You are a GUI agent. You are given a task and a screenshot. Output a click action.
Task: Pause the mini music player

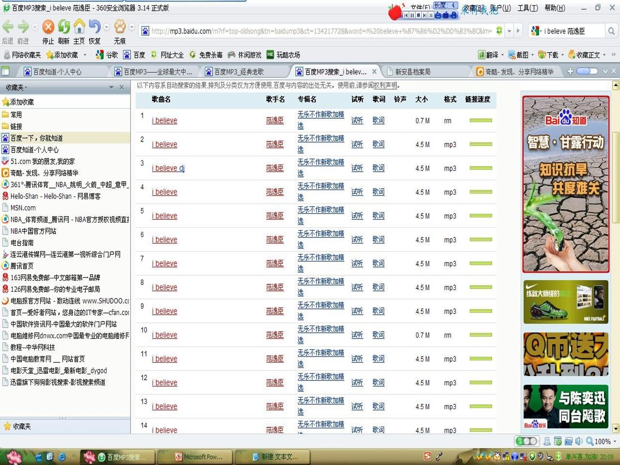point(412,15)
